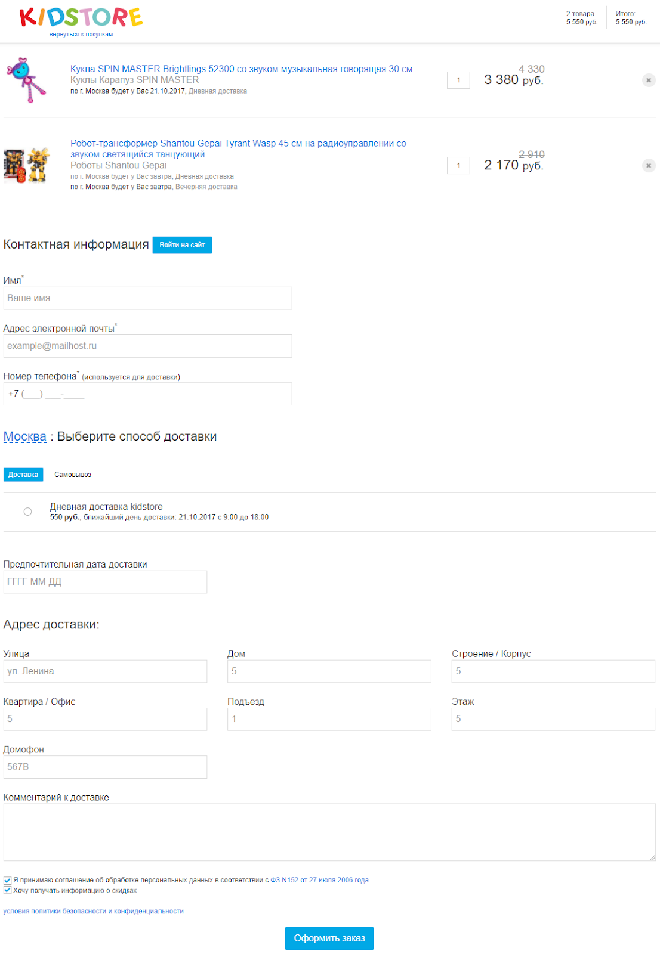Remove the Shantou Gepai robot from cart
Image resolution: width=660 pixels, height=954 pixels.
click(x=649, y=165)
